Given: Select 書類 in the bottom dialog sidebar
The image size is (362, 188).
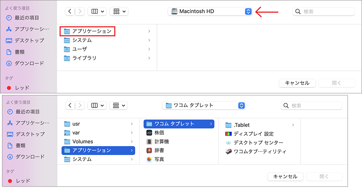Looking at the screenshot, I should pos(16,145).
